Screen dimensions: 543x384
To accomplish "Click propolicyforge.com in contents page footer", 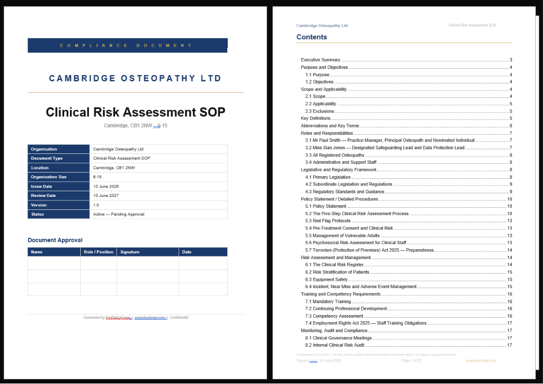I will (481, 361).
